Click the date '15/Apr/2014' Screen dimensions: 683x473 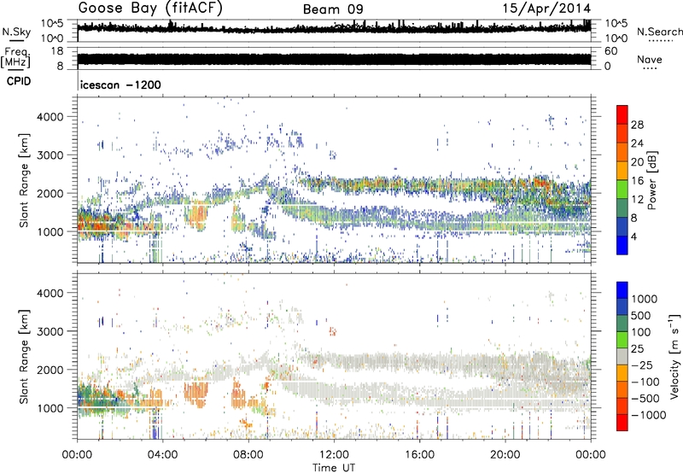coord(546,9)
